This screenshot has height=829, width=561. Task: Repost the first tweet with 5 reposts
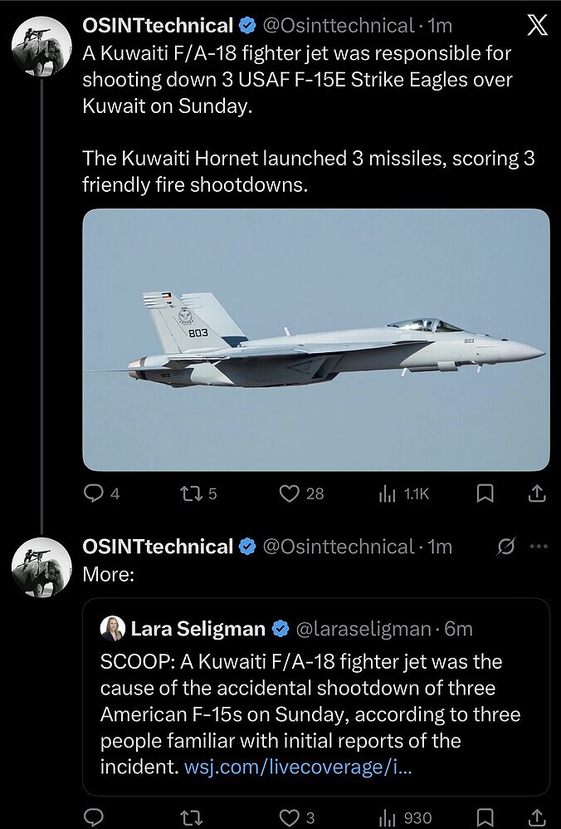(191, 493)
